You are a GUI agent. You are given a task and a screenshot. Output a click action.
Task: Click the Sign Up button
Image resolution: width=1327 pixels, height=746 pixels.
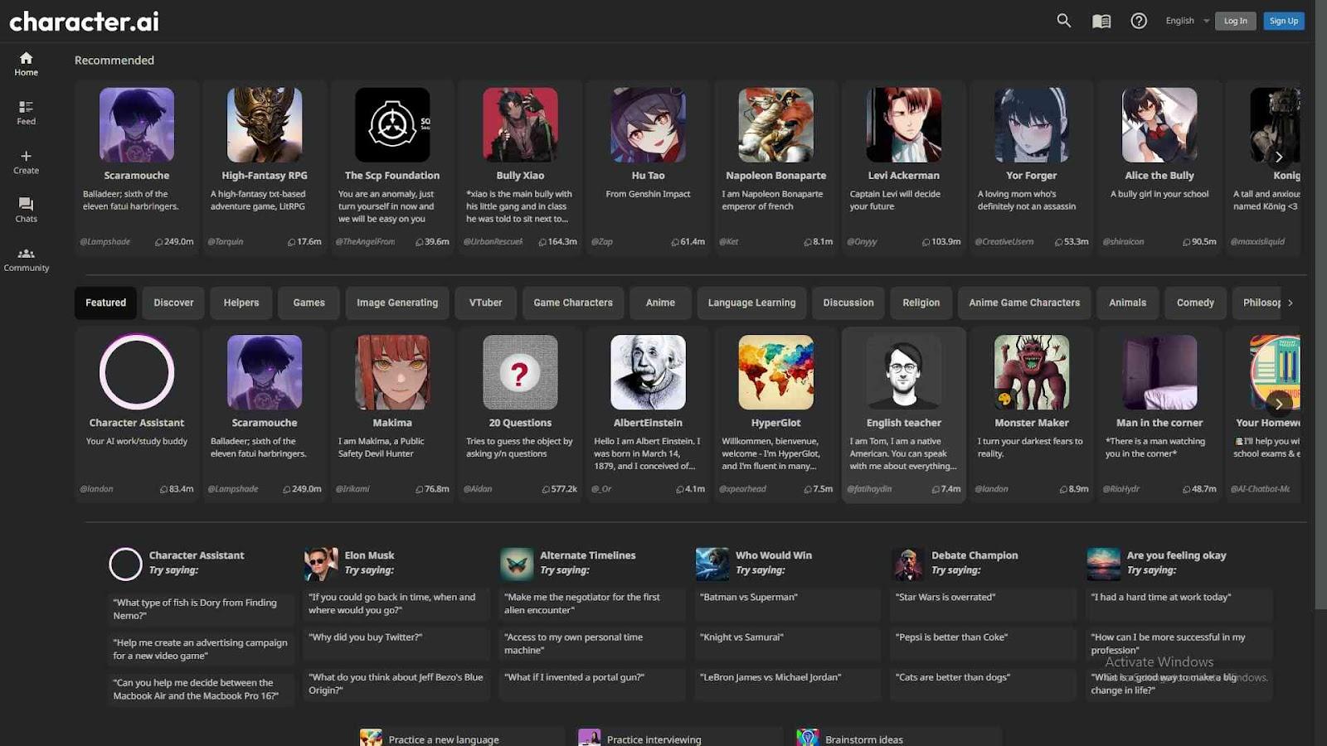coord(1283,21)
